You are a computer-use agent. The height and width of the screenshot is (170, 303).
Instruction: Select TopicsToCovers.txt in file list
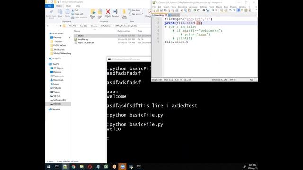click(86, 43)
